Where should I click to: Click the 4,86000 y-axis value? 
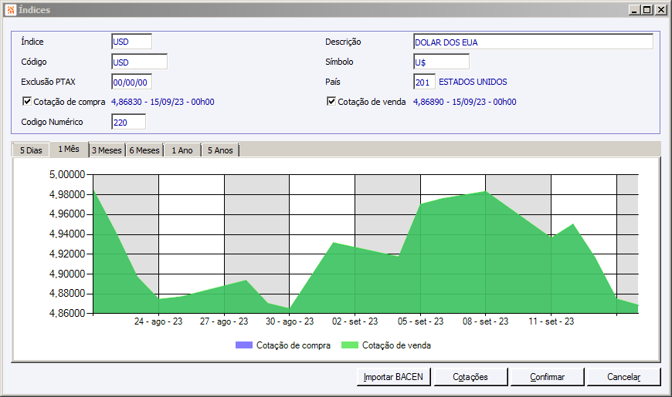(67, 313)
